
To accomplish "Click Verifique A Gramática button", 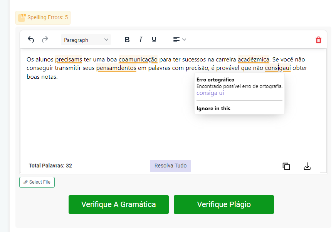I will [x=119, y=204].
